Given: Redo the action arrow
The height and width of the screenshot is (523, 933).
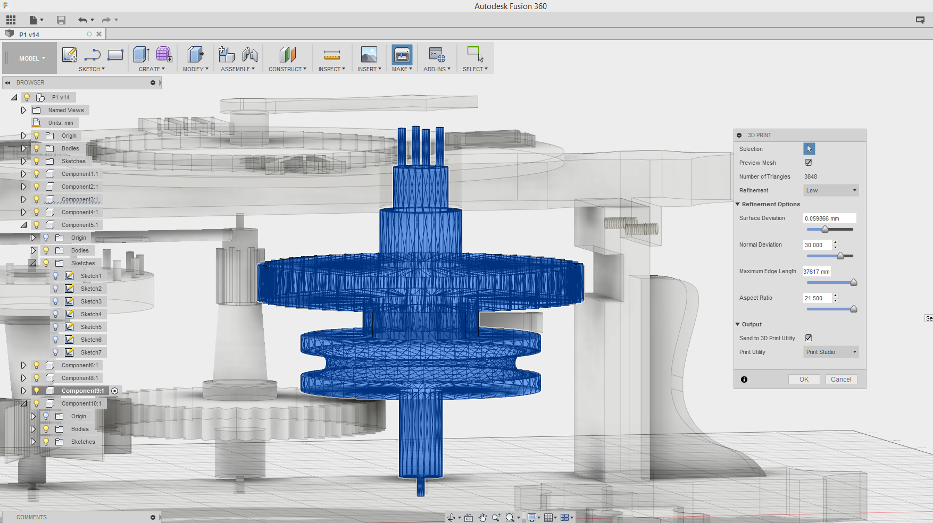Looking at the screenshot, I should click(x=106, y=20).
